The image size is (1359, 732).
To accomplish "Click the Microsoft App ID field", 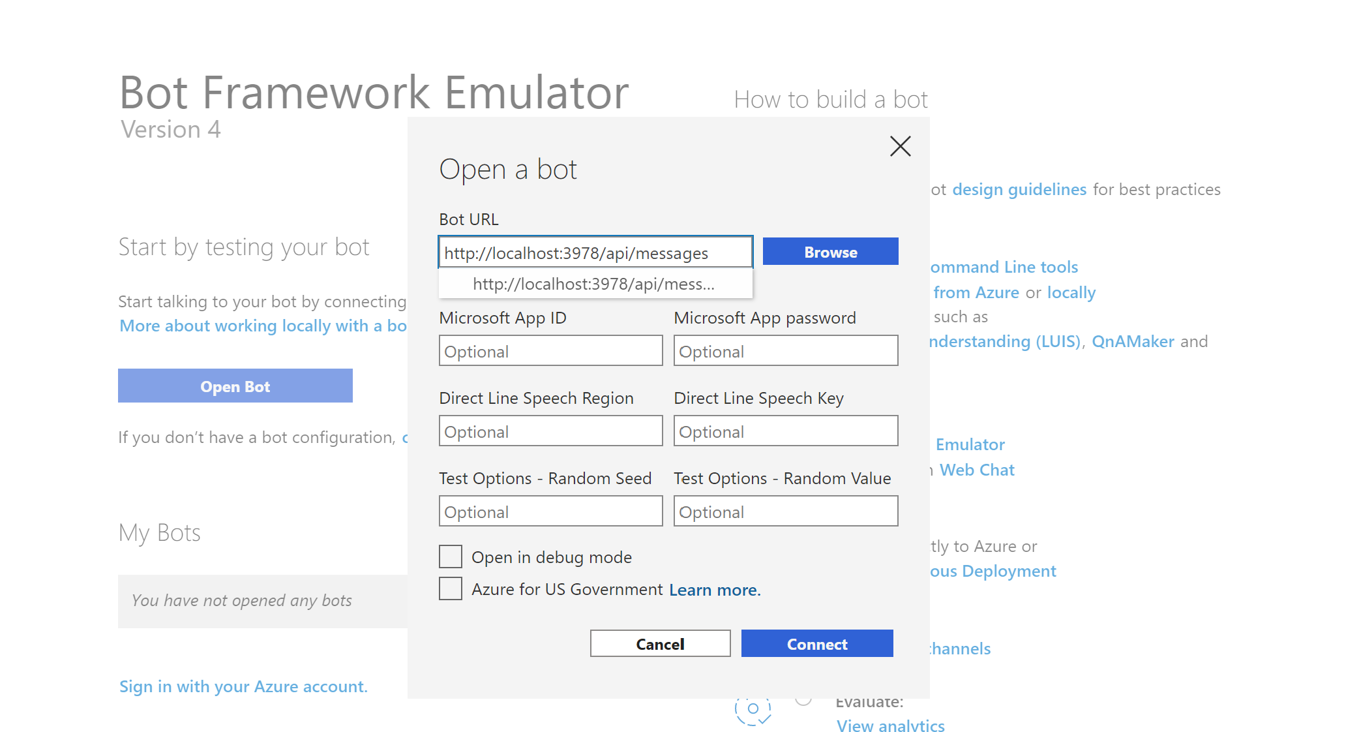I will click(550, 351).
